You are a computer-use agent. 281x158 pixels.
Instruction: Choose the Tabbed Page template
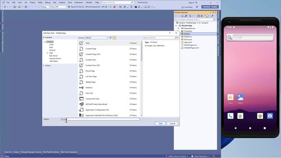click(109, 82)
